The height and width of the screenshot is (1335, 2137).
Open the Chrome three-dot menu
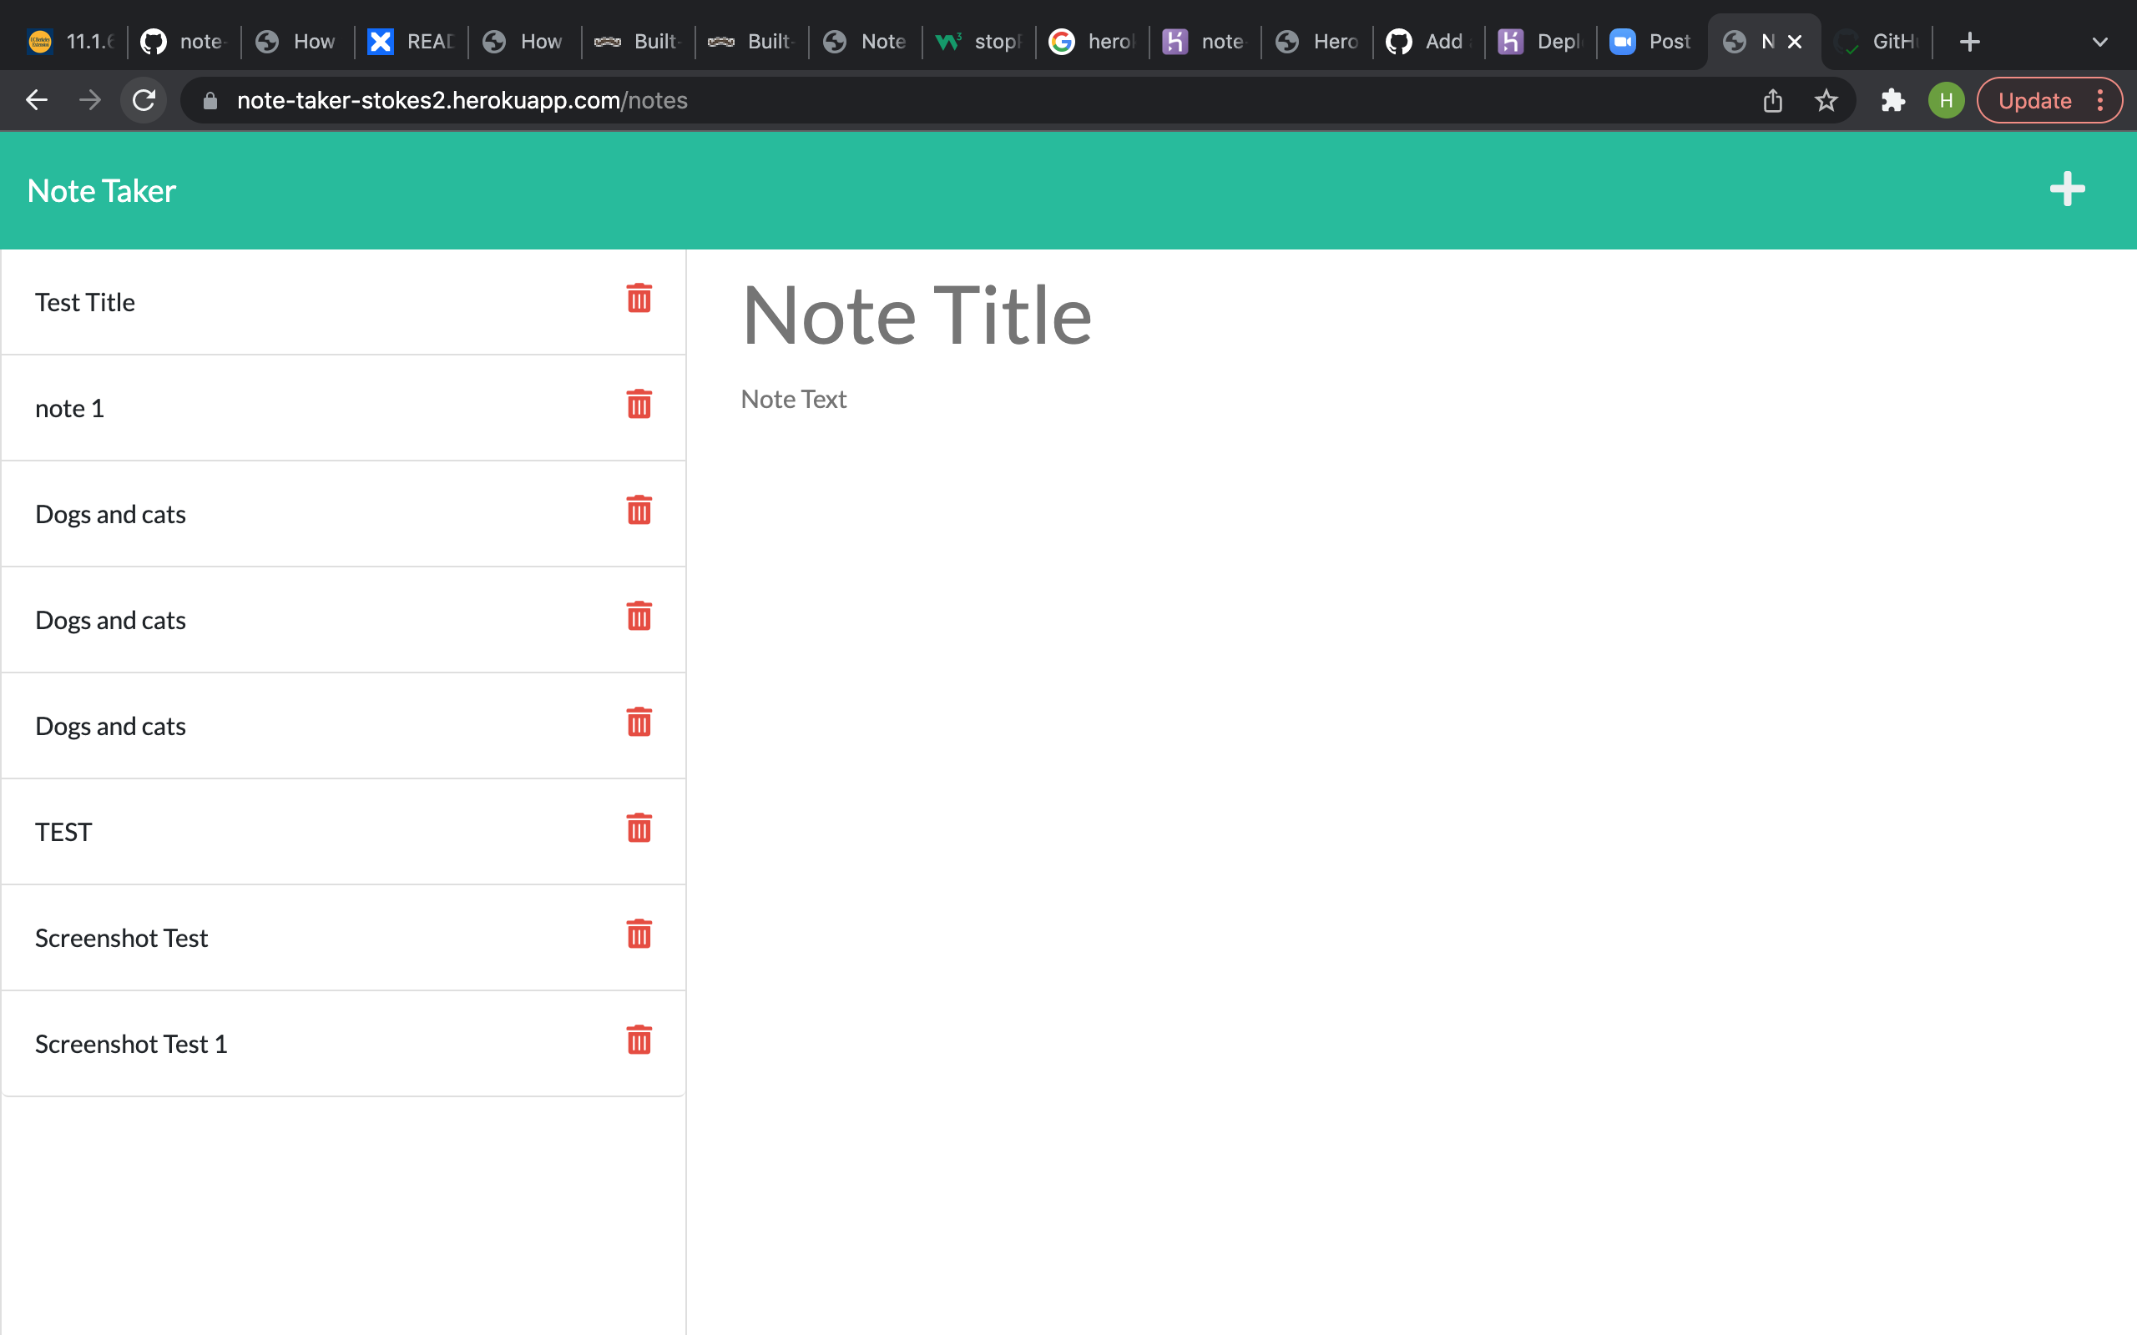point(2101,101)
